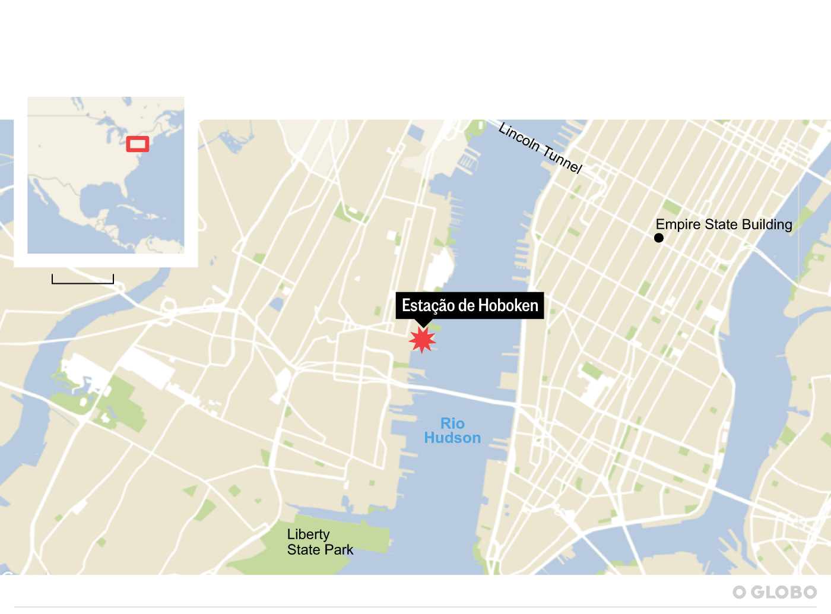Click the Empire State Building text label

724,224
